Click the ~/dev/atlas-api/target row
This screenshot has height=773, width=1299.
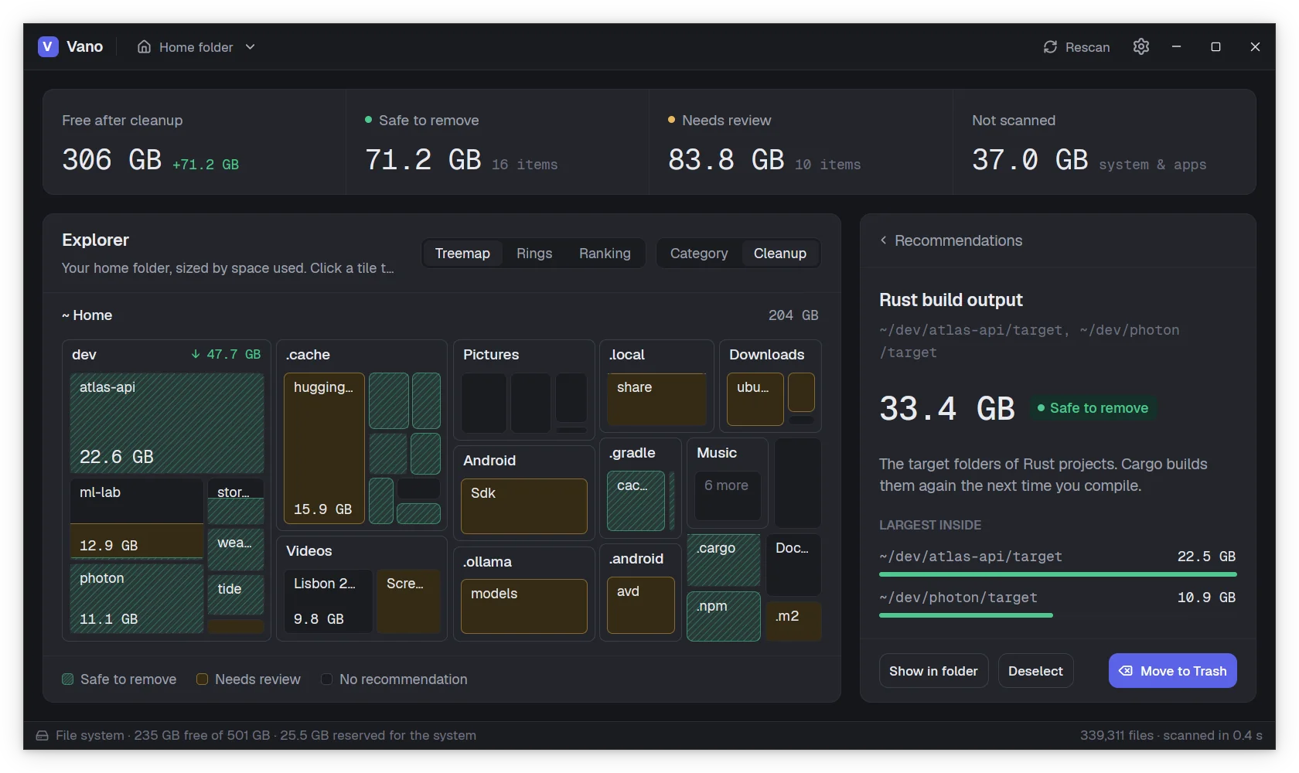(x=1058, y=564)
